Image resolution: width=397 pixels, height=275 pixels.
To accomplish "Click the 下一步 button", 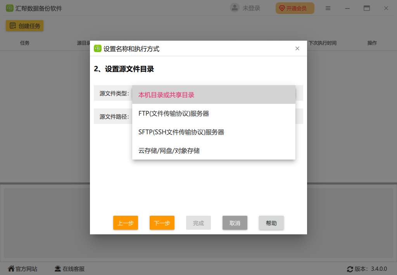I will coord(162,223).
